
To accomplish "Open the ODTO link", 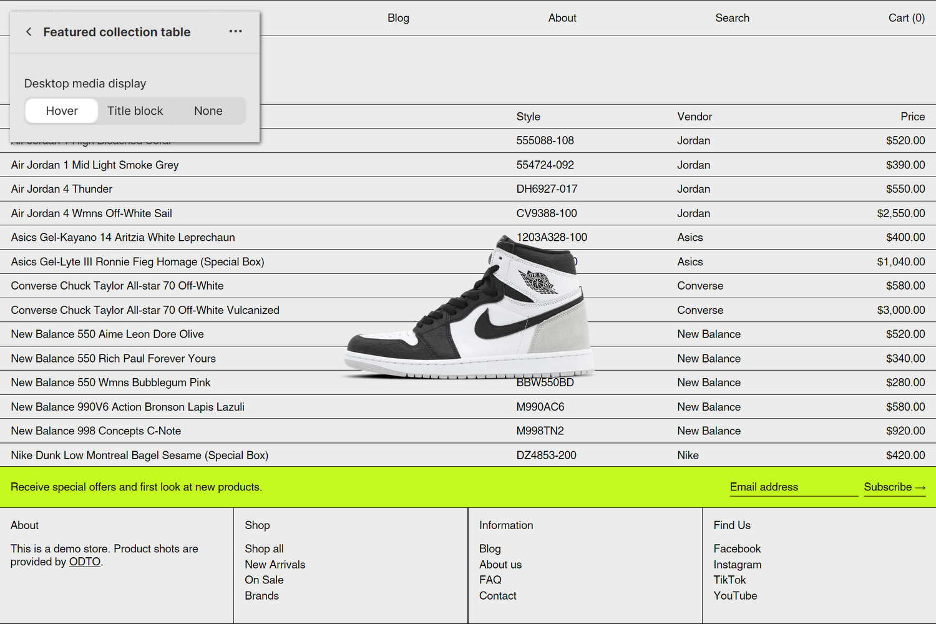I will click(84, 562).
